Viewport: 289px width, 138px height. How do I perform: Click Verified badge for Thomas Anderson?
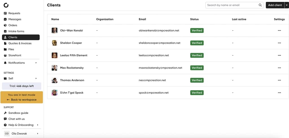pos(197,80)
